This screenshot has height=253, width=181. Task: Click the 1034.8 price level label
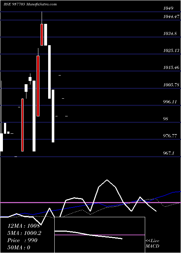click(x=170, y=34)
